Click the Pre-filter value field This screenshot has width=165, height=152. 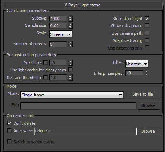tap(58, 63)
